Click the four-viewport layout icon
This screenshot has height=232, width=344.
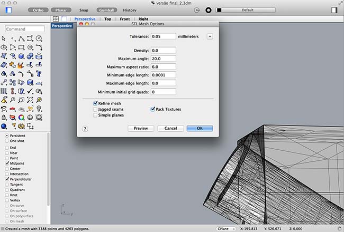[x=56, y=19]
